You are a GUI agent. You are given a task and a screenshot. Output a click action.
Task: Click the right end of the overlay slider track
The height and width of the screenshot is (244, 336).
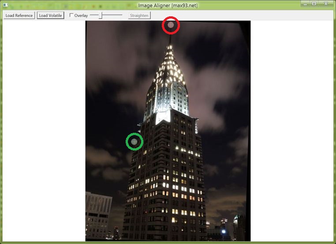pyautogui.click(x=121, y=15)
